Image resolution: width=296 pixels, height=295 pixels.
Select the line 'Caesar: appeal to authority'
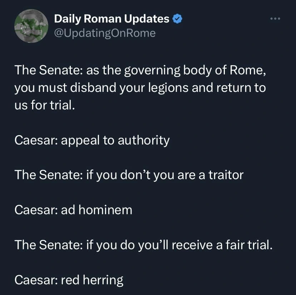tap(92, 140)
